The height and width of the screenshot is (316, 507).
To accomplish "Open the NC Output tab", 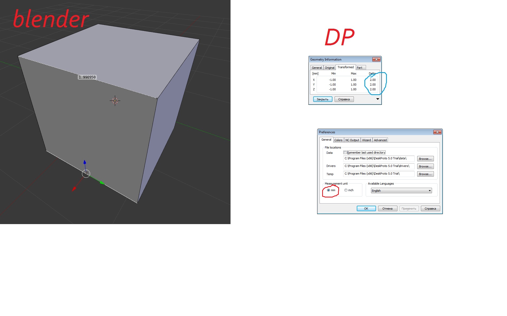I will (x=352, y=140).
